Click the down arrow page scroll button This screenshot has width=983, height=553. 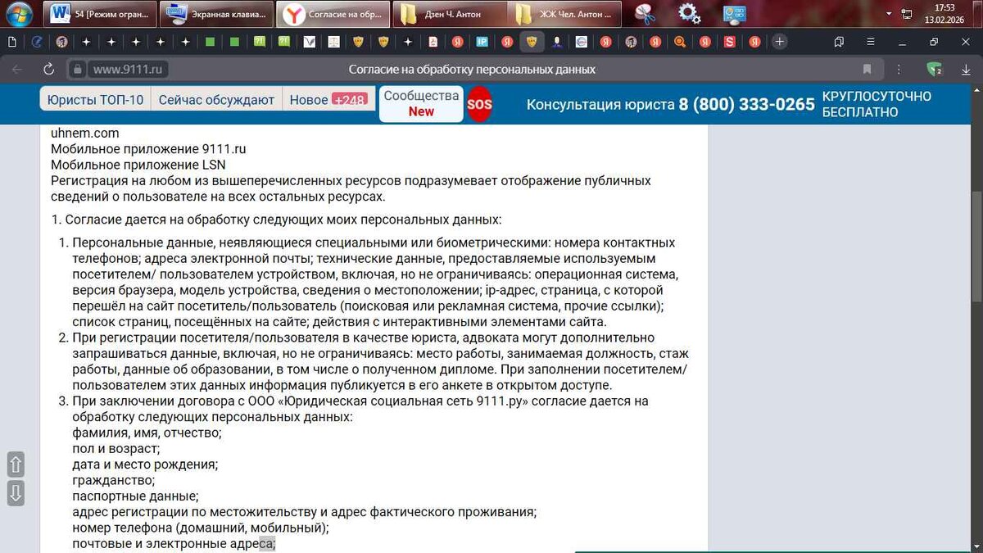point(15,492)
